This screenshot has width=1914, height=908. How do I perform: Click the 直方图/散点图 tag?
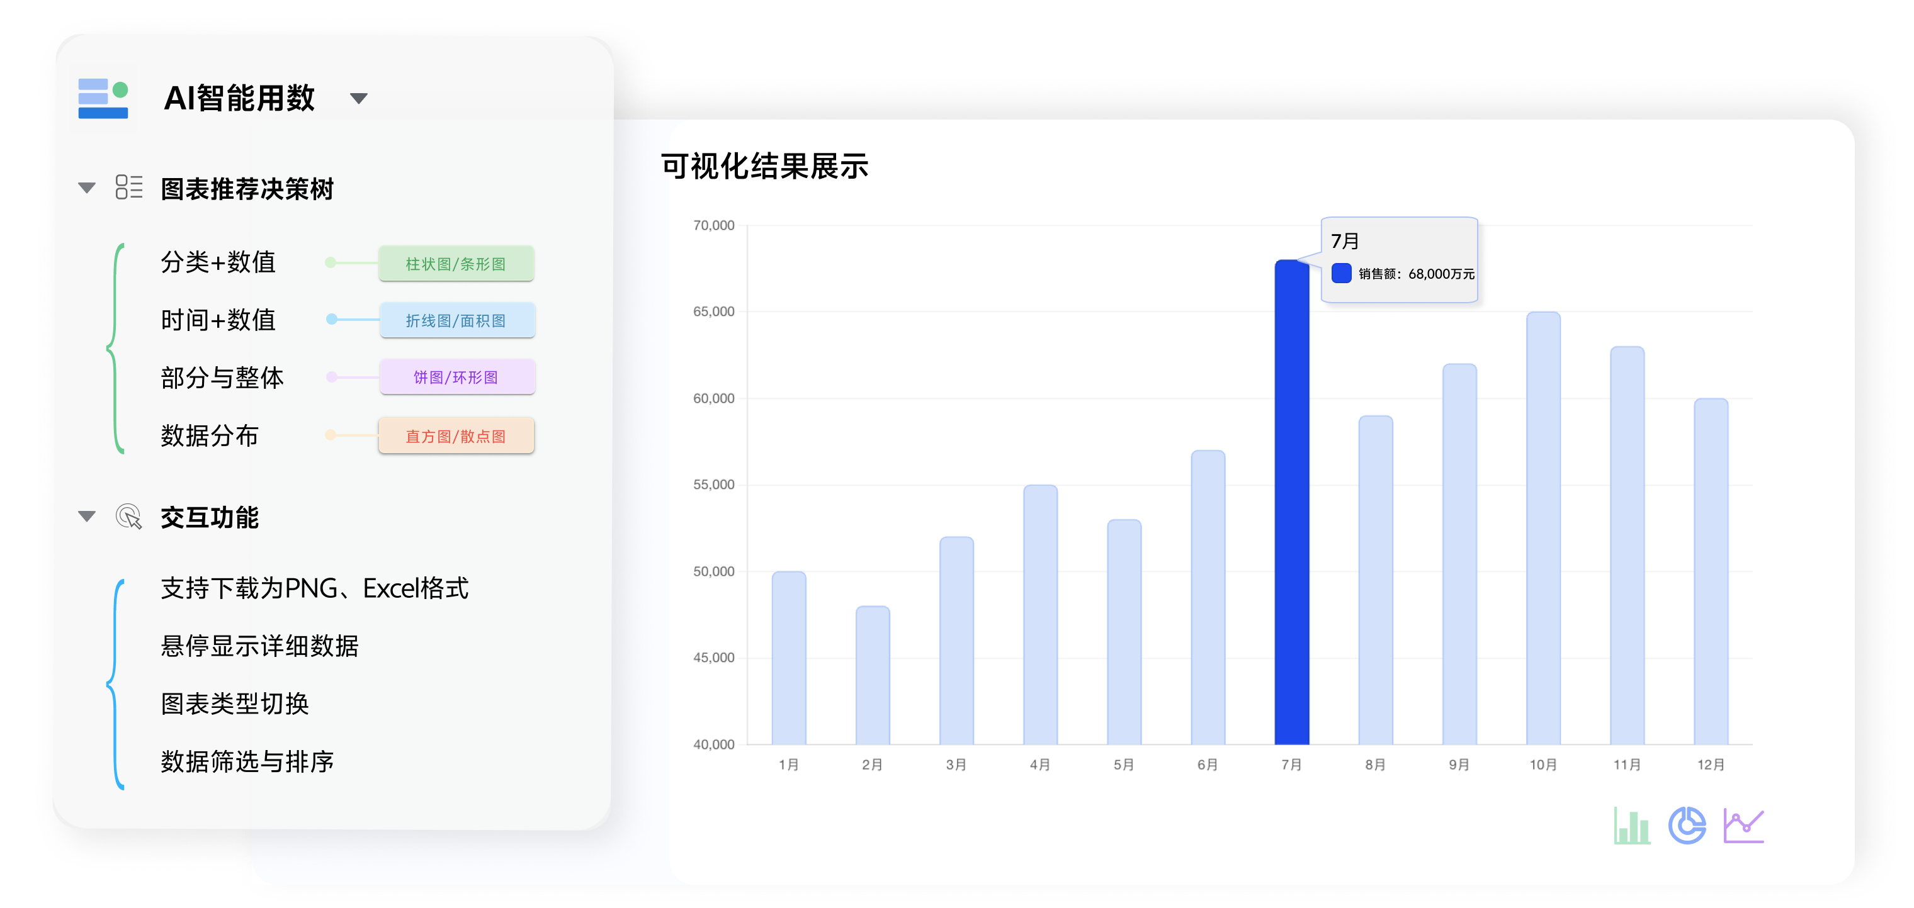[x=455, y=436]
